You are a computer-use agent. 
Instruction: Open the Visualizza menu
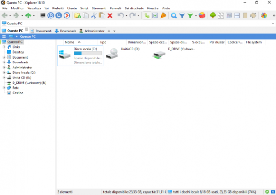(x=34, y=8)
